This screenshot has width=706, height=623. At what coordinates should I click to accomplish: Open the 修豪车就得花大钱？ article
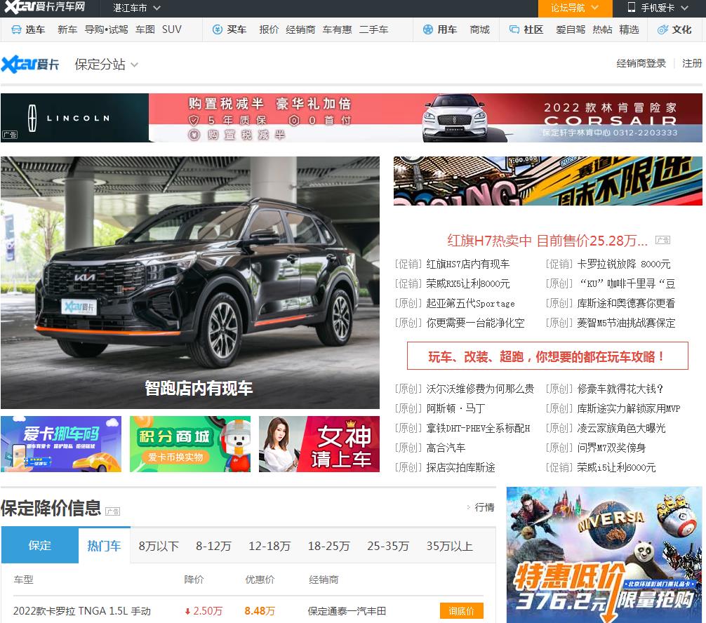coord(620,389)
